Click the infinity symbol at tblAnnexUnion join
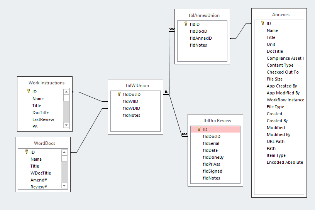The image size is (315, 210). point(172,29)
